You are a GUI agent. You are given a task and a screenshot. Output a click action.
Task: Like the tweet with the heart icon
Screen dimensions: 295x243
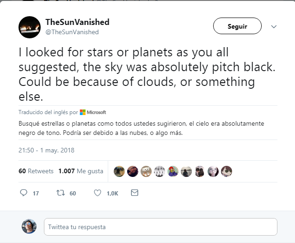click(x=98, y=193)
